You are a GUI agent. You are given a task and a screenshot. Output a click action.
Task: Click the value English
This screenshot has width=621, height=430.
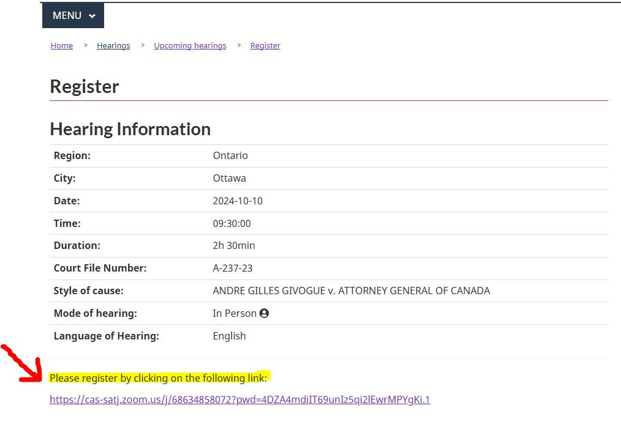pos(229,336)
